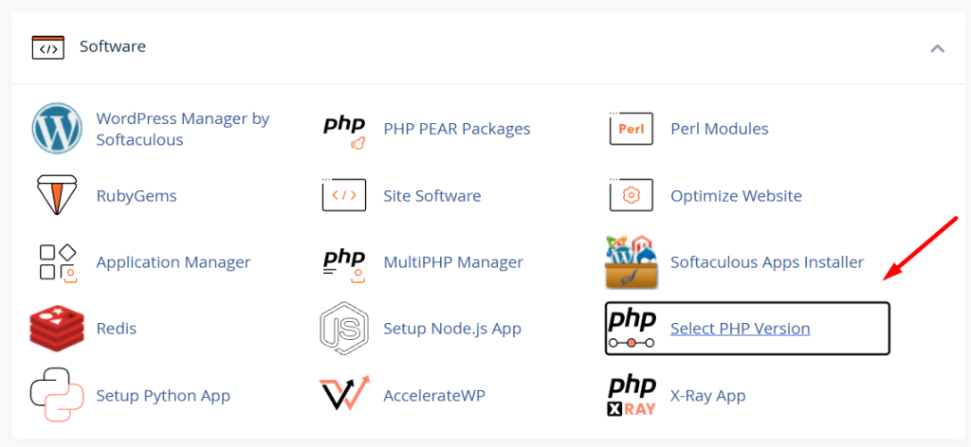Open the X-Ray App link
Viewport: 971px width, 447px height.
click(x=707, y=395)
